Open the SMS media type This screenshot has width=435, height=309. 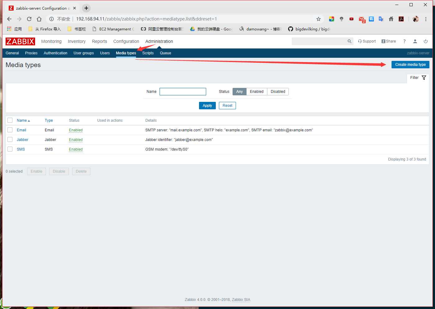[x=21, y=149]
